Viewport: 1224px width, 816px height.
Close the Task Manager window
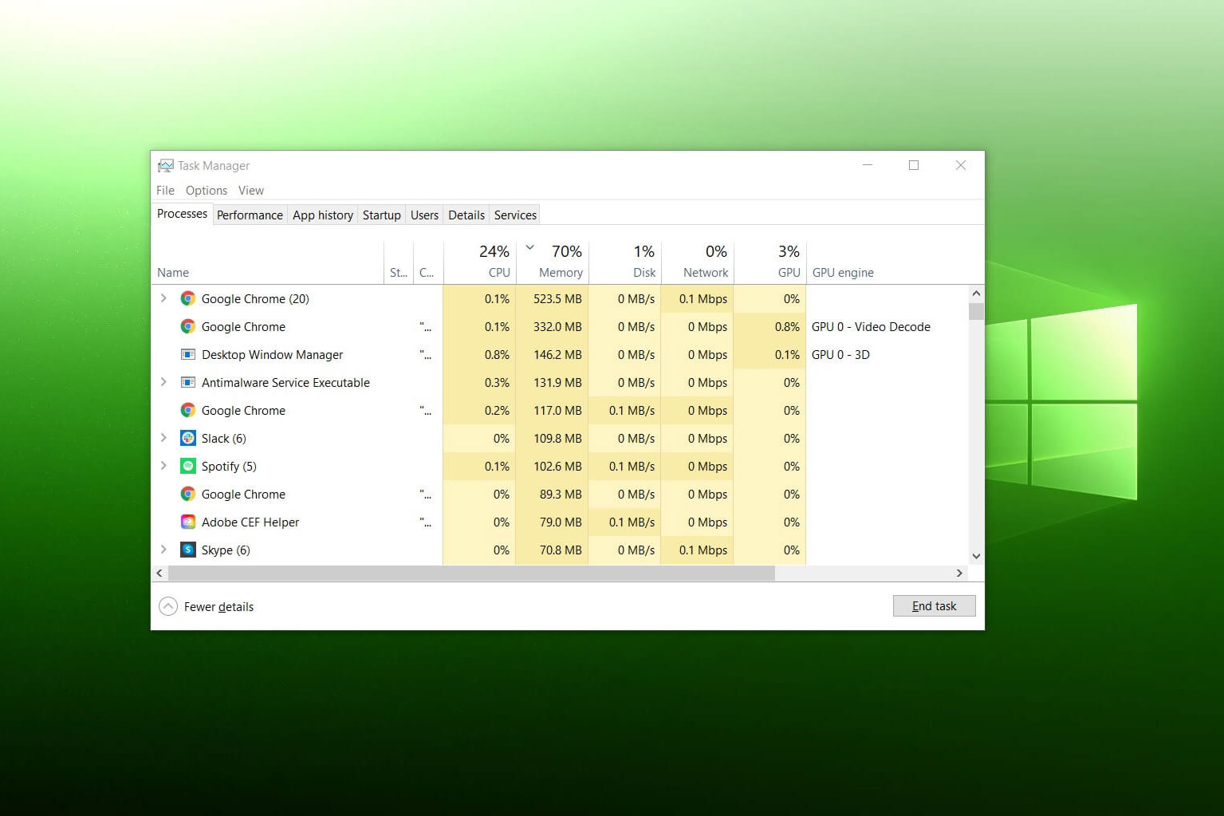coord(961,165)
